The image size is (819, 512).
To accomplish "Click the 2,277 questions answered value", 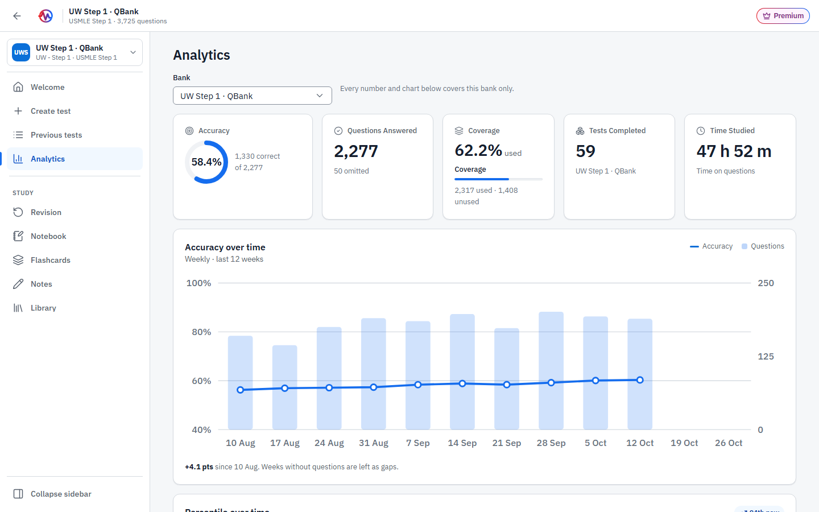I will (x=356, y=151).
